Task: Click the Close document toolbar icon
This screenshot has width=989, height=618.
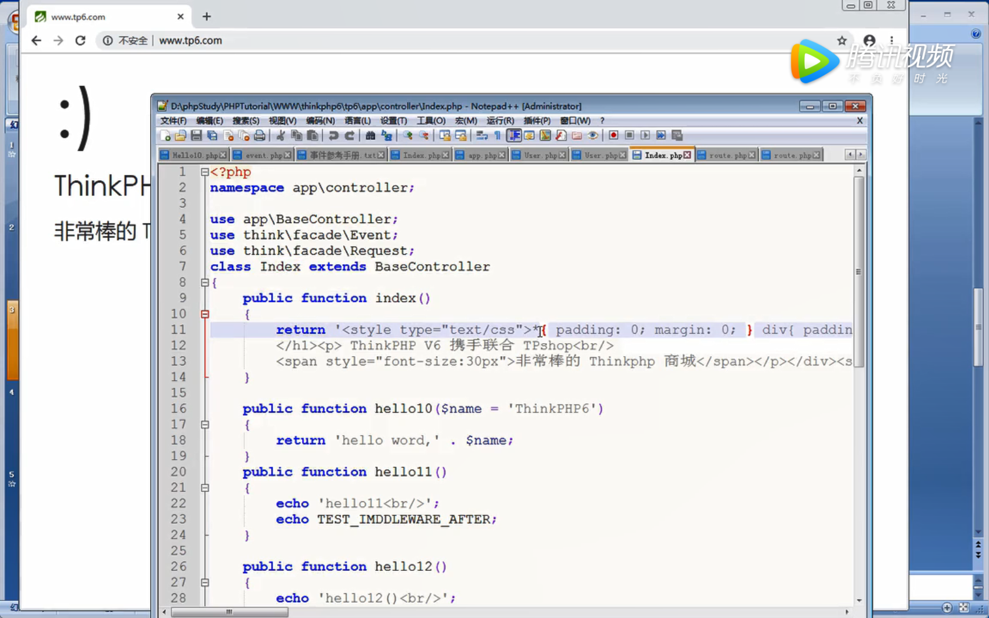Action: coord(228,136)
